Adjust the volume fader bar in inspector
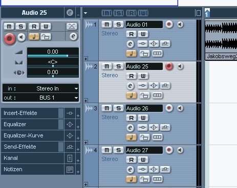 53,56
